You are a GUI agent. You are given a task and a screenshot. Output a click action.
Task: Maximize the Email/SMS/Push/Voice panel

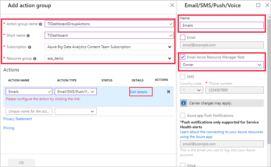[x=258, y=5]
